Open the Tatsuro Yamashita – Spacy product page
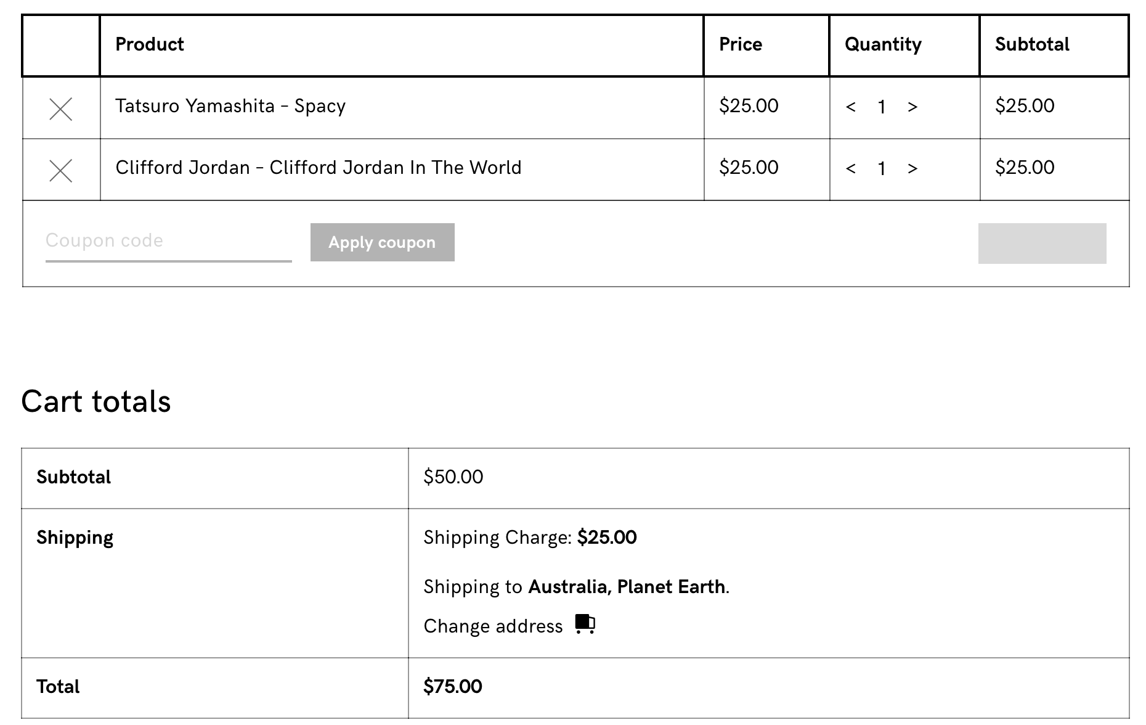 (230, 106)
